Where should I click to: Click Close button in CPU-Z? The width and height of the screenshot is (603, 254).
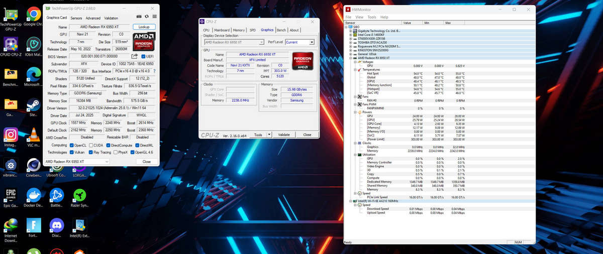(x=307, y=135)
